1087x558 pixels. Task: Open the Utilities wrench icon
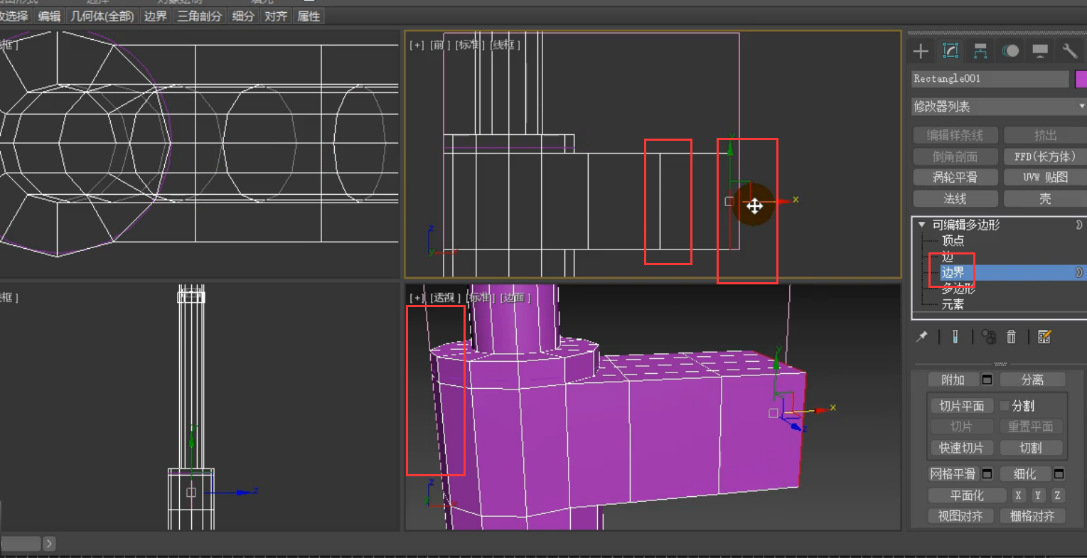tap(1069, 50)
